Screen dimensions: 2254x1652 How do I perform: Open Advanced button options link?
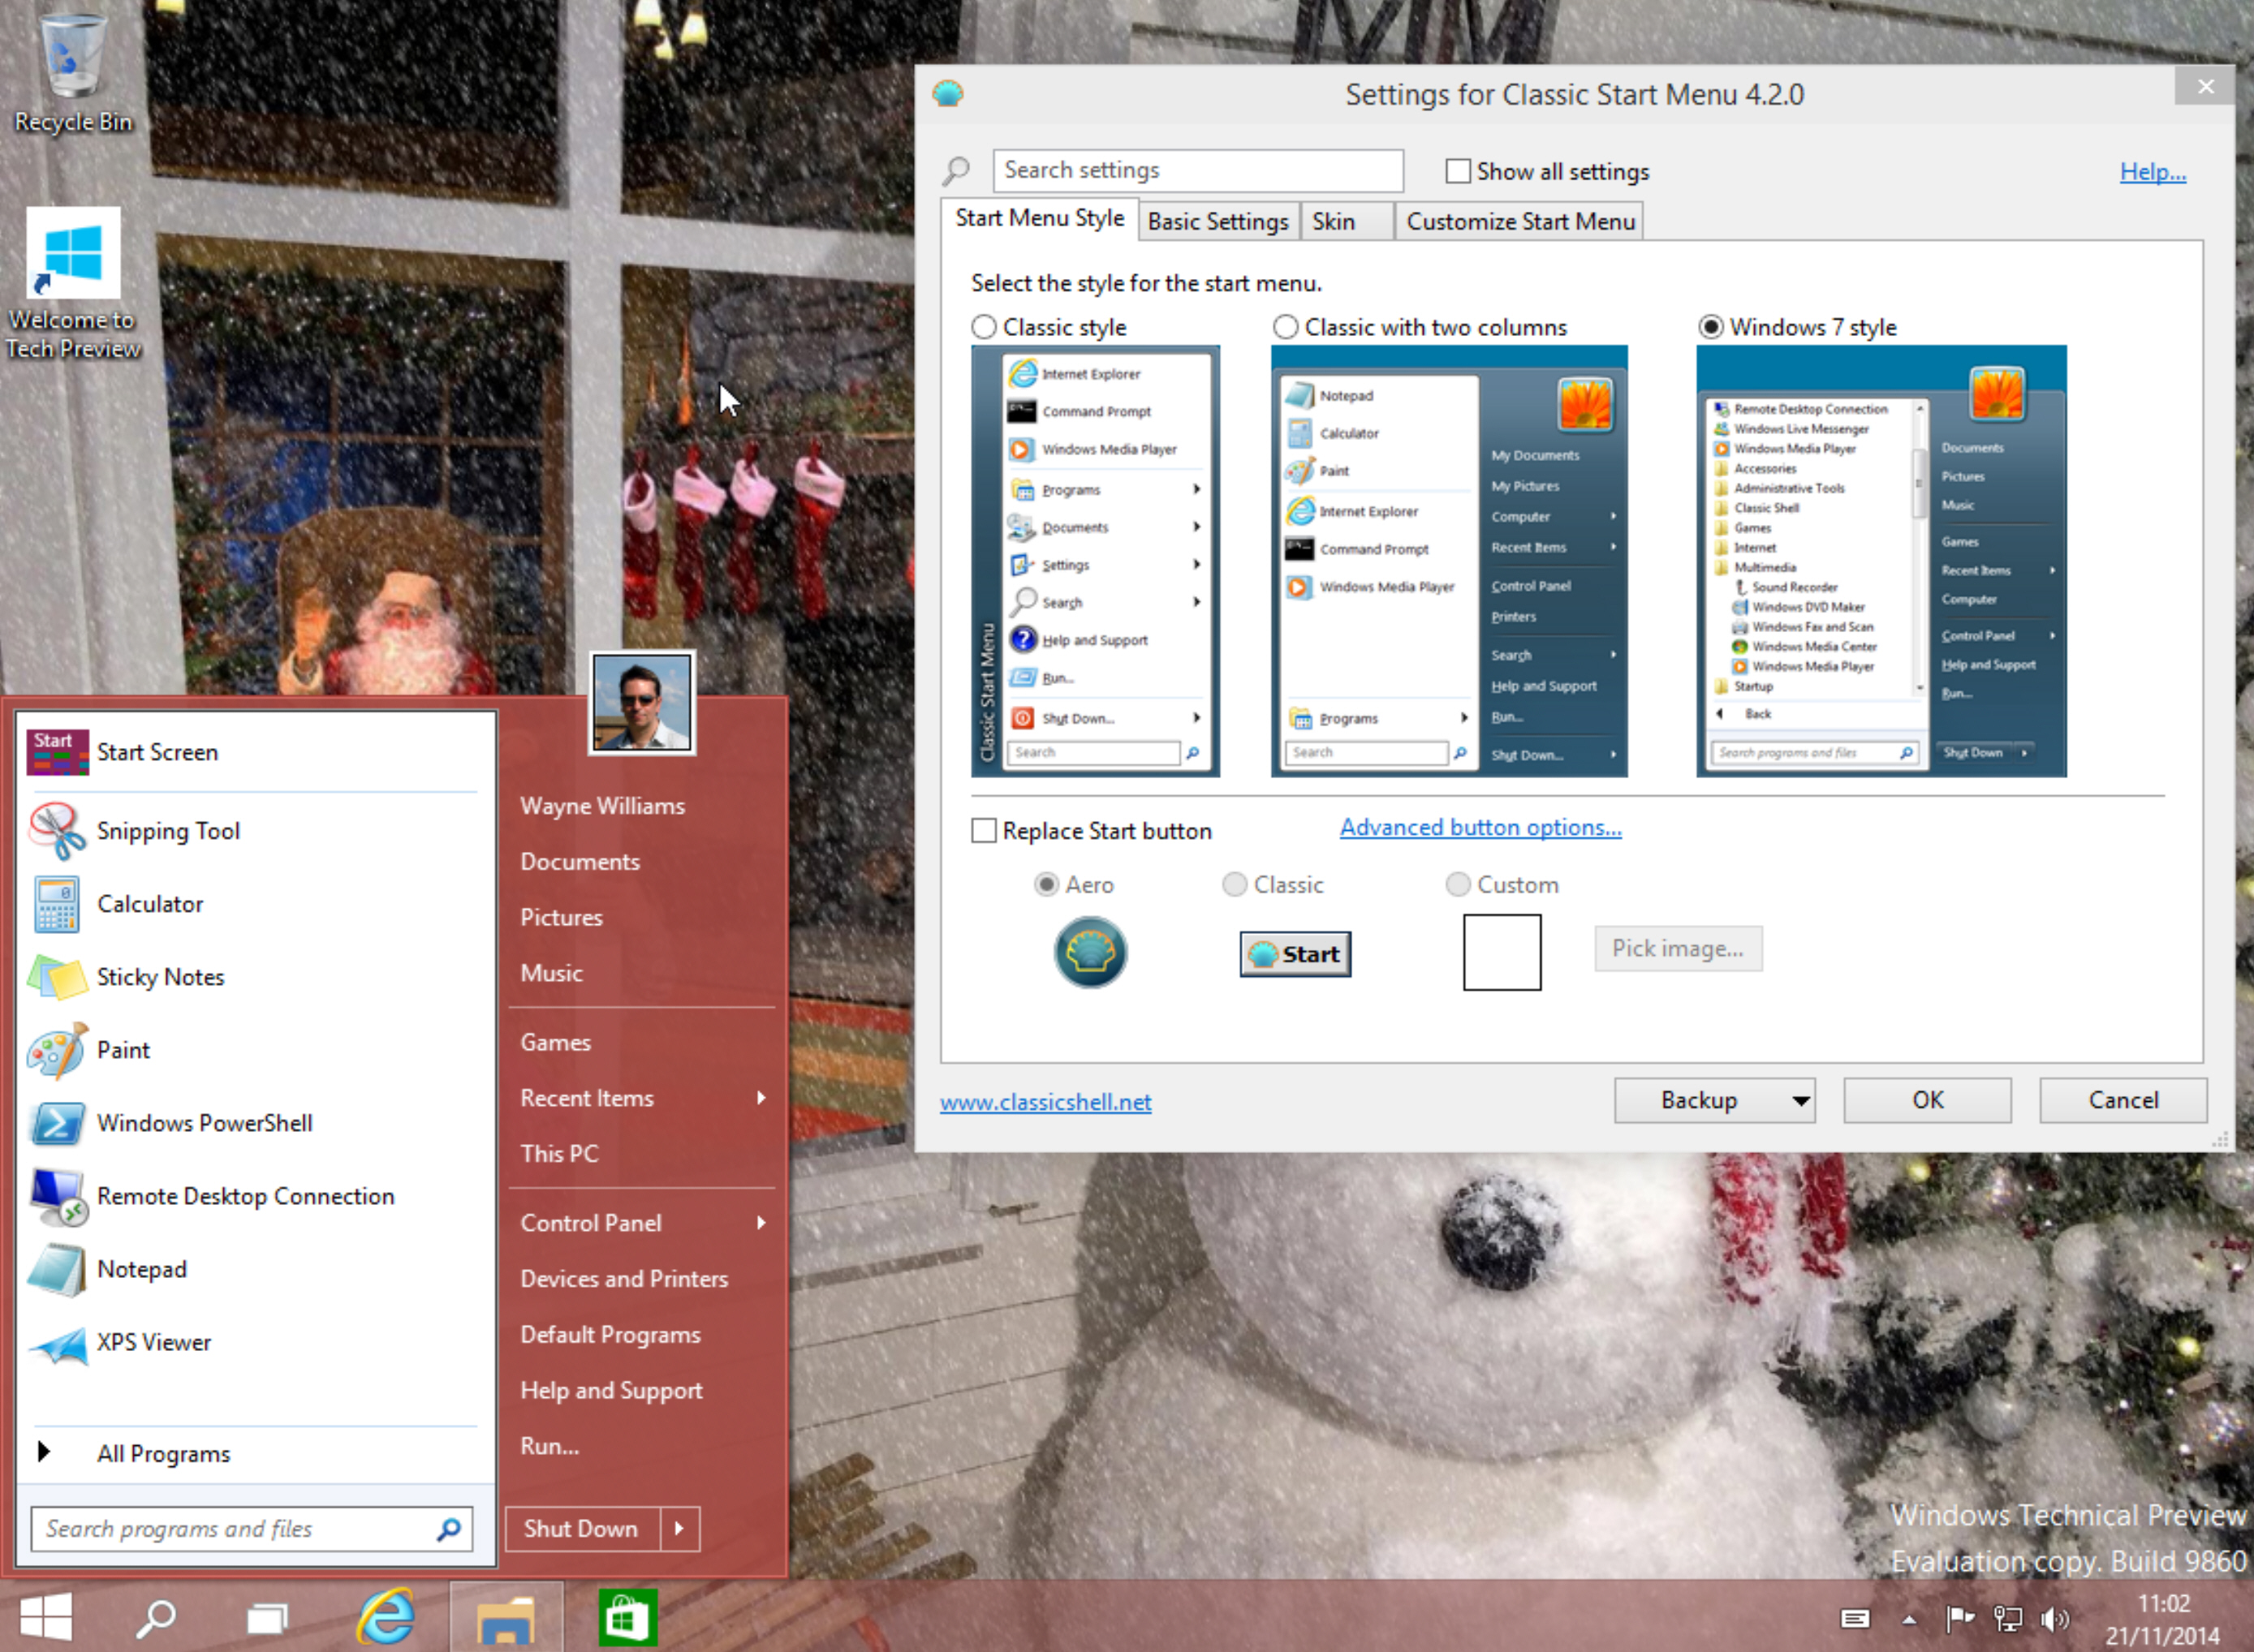[x=1479, y=828]
